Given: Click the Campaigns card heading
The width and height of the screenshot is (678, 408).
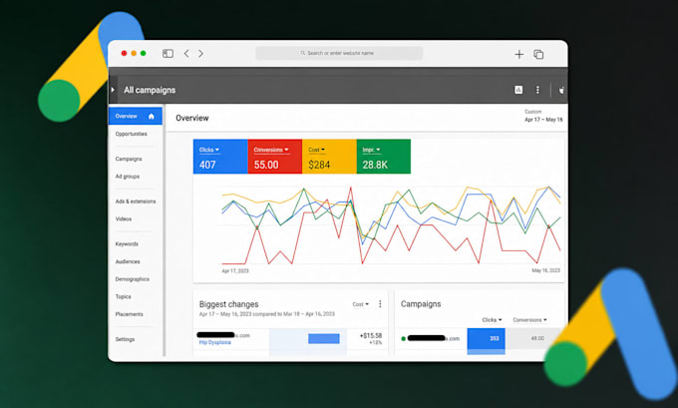Looking at the screenshot, I should pyautogui.click(x=421, y=303).
